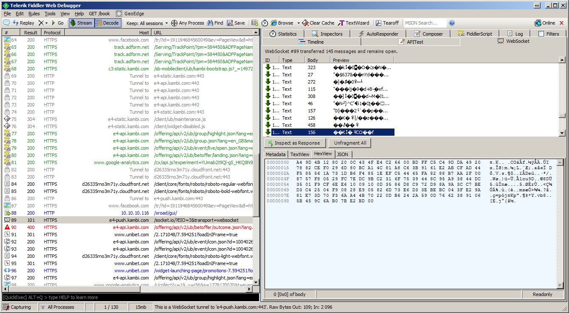This screenshot has width=569, height=313.
Task: Clear Cache from toolbar
Action: tap(318, 23)
